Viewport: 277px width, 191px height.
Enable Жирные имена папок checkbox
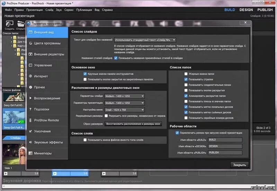(x=186, y=74)
